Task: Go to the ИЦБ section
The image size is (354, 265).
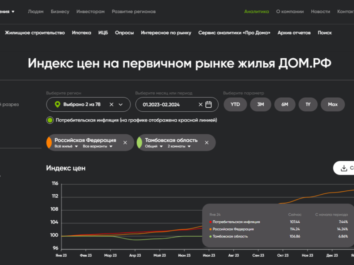Action: [103, 33]
